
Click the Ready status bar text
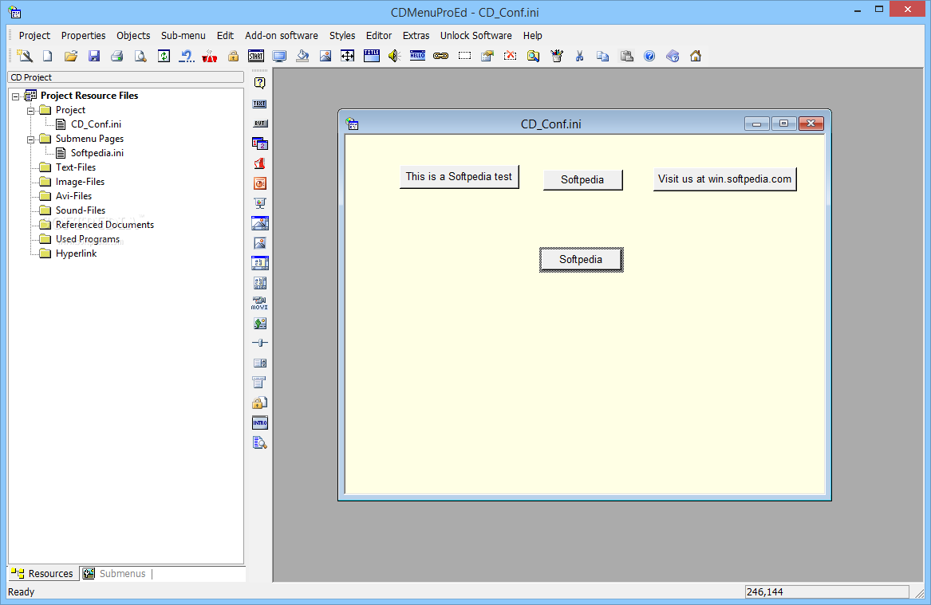pyautogui.click(x=22, y=592)
